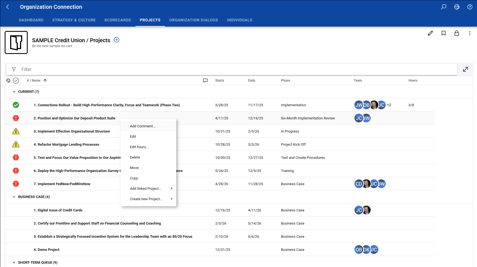Expand Add linked Project submenu

pyautogui.click(x=148, y=188)
